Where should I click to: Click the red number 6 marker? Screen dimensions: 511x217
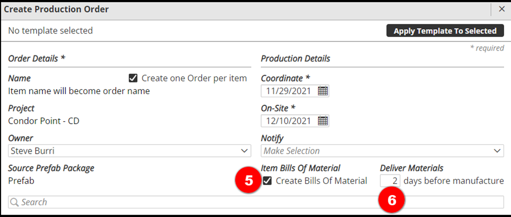pyautogui.click(x=391, y=201)
